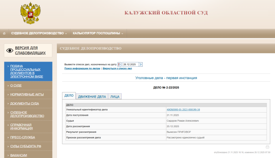The width and height of the screenshot is (275, 158).
Task: Click the eye icon for visually impaired version
Action: click(x=10, y=50)
